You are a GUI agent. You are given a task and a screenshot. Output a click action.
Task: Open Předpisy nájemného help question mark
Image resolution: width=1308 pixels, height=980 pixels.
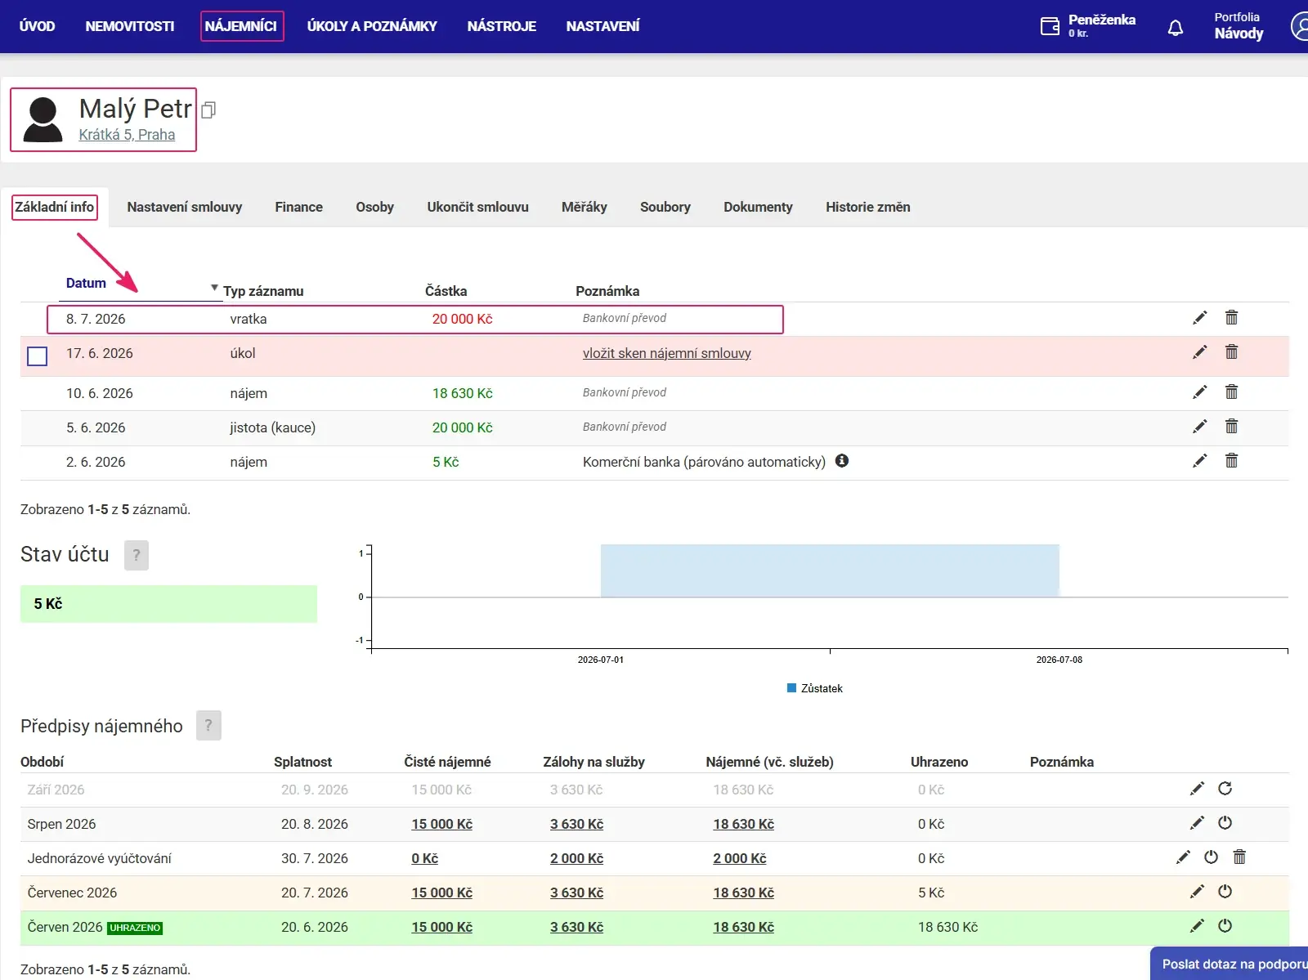pos(208,725)
